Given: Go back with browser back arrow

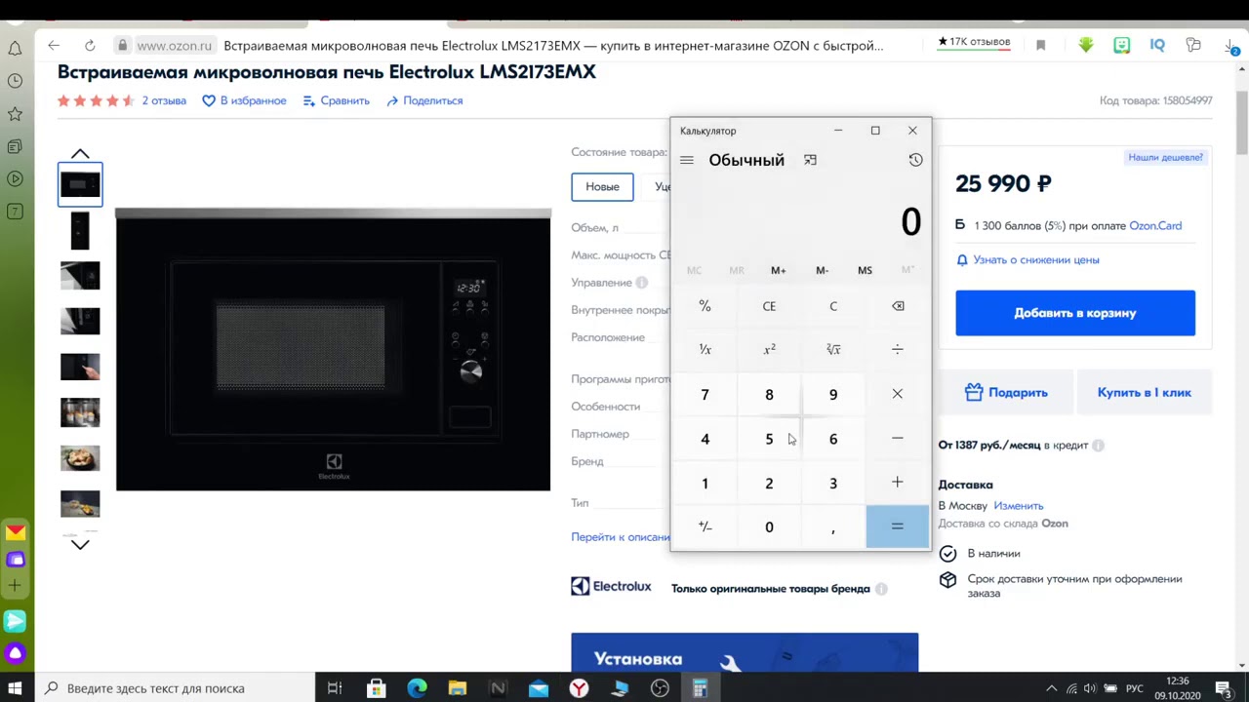Looking at the screenshot, I should tap(54, 45).
